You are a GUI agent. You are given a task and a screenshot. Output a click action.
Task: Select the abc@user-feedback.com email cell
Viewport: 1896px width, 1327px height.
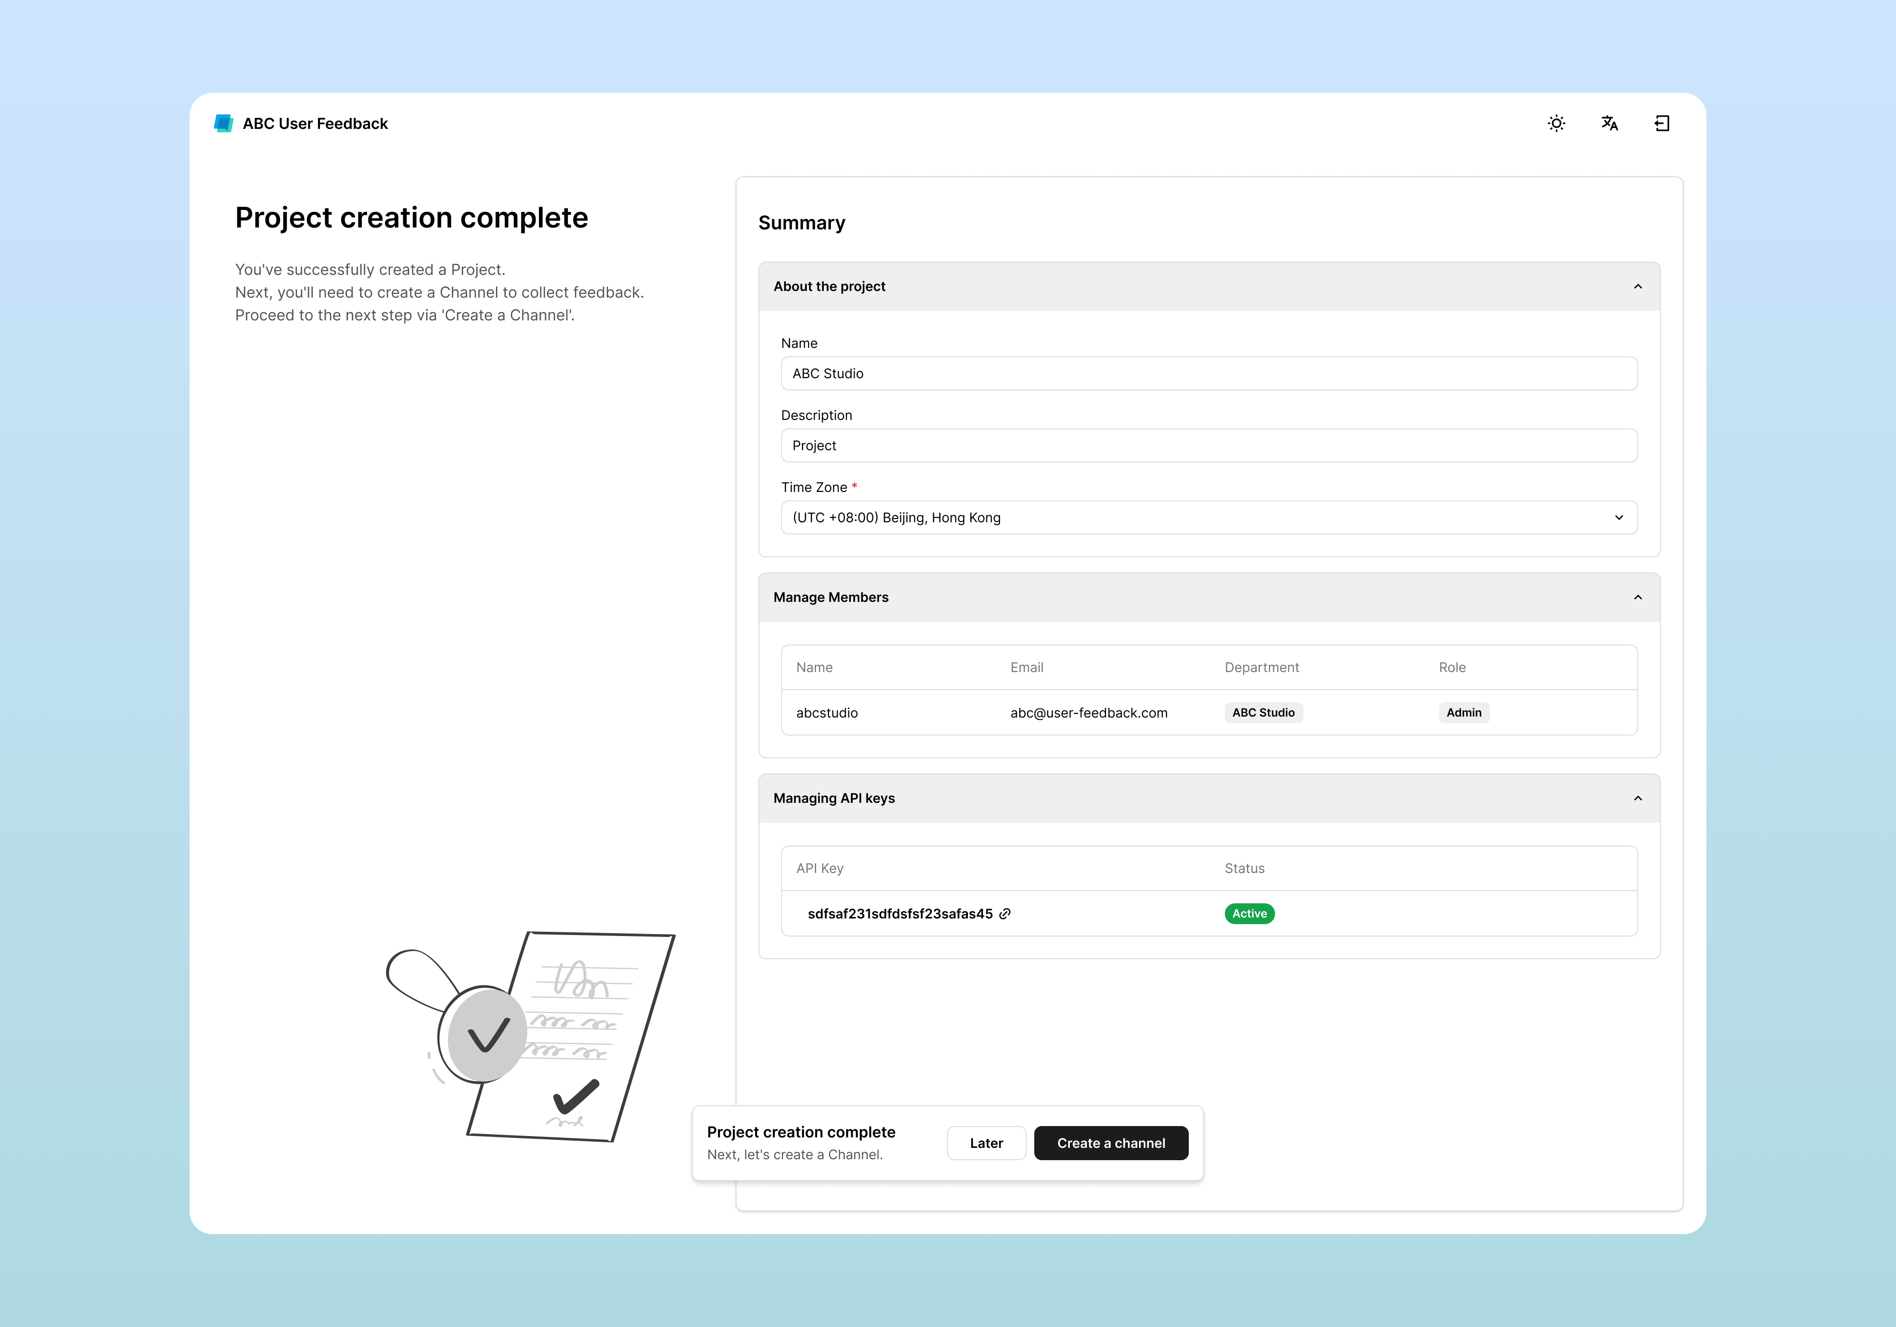click(x=1088, y=713)
